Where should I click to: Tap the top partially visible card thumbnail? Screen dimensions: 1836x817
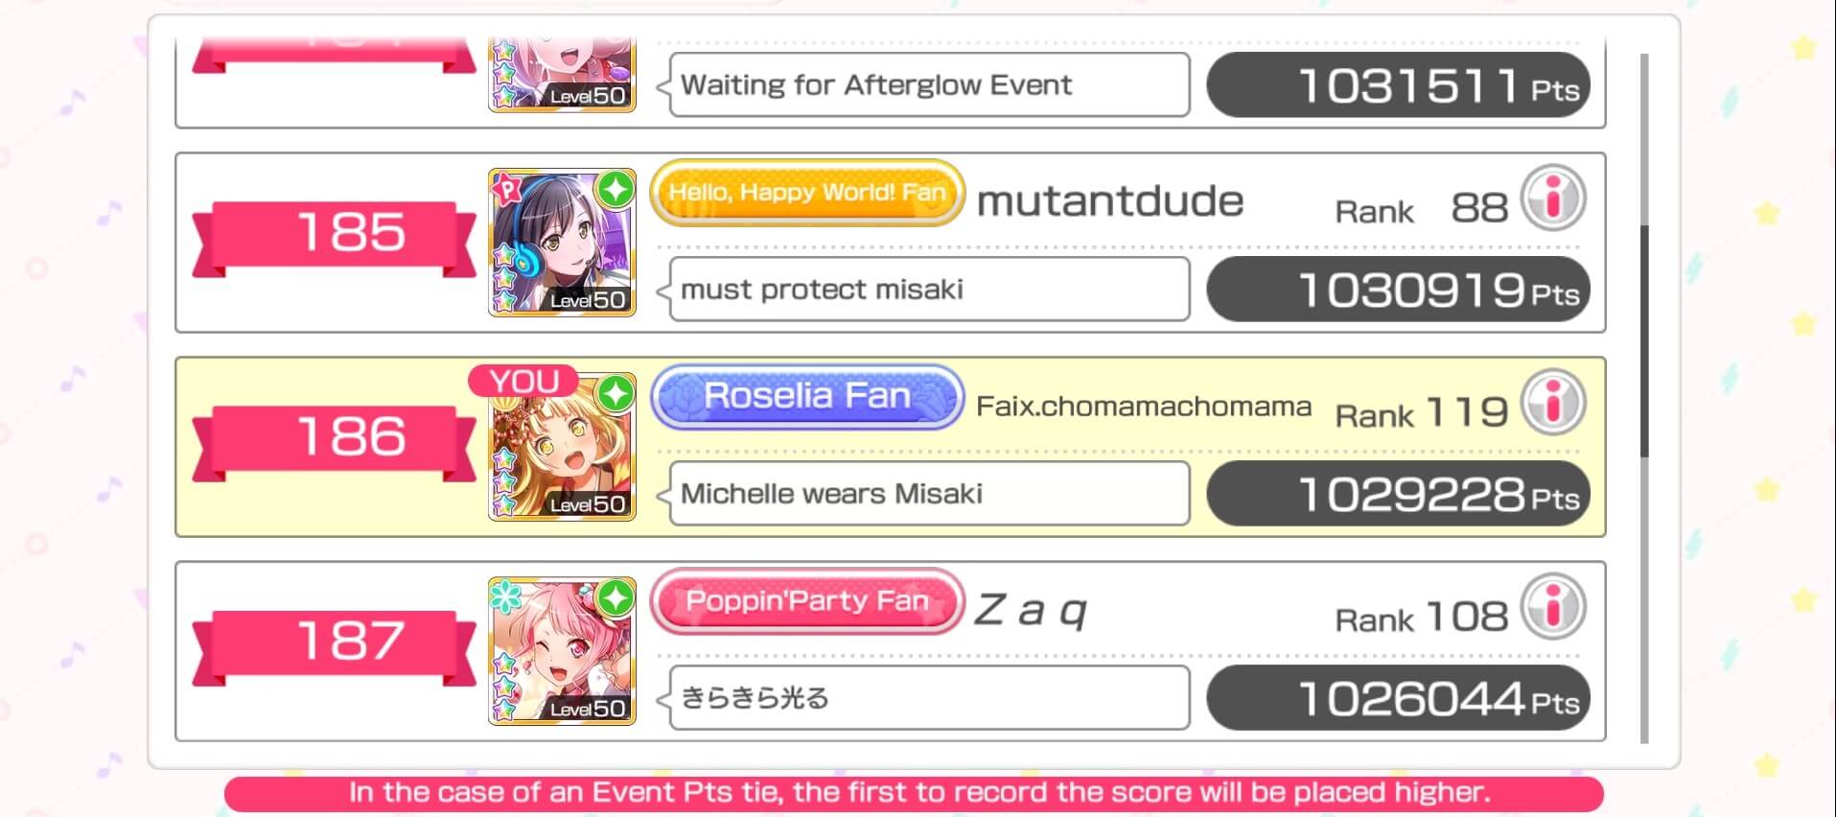pyautogui.click(x=563, y=75)
